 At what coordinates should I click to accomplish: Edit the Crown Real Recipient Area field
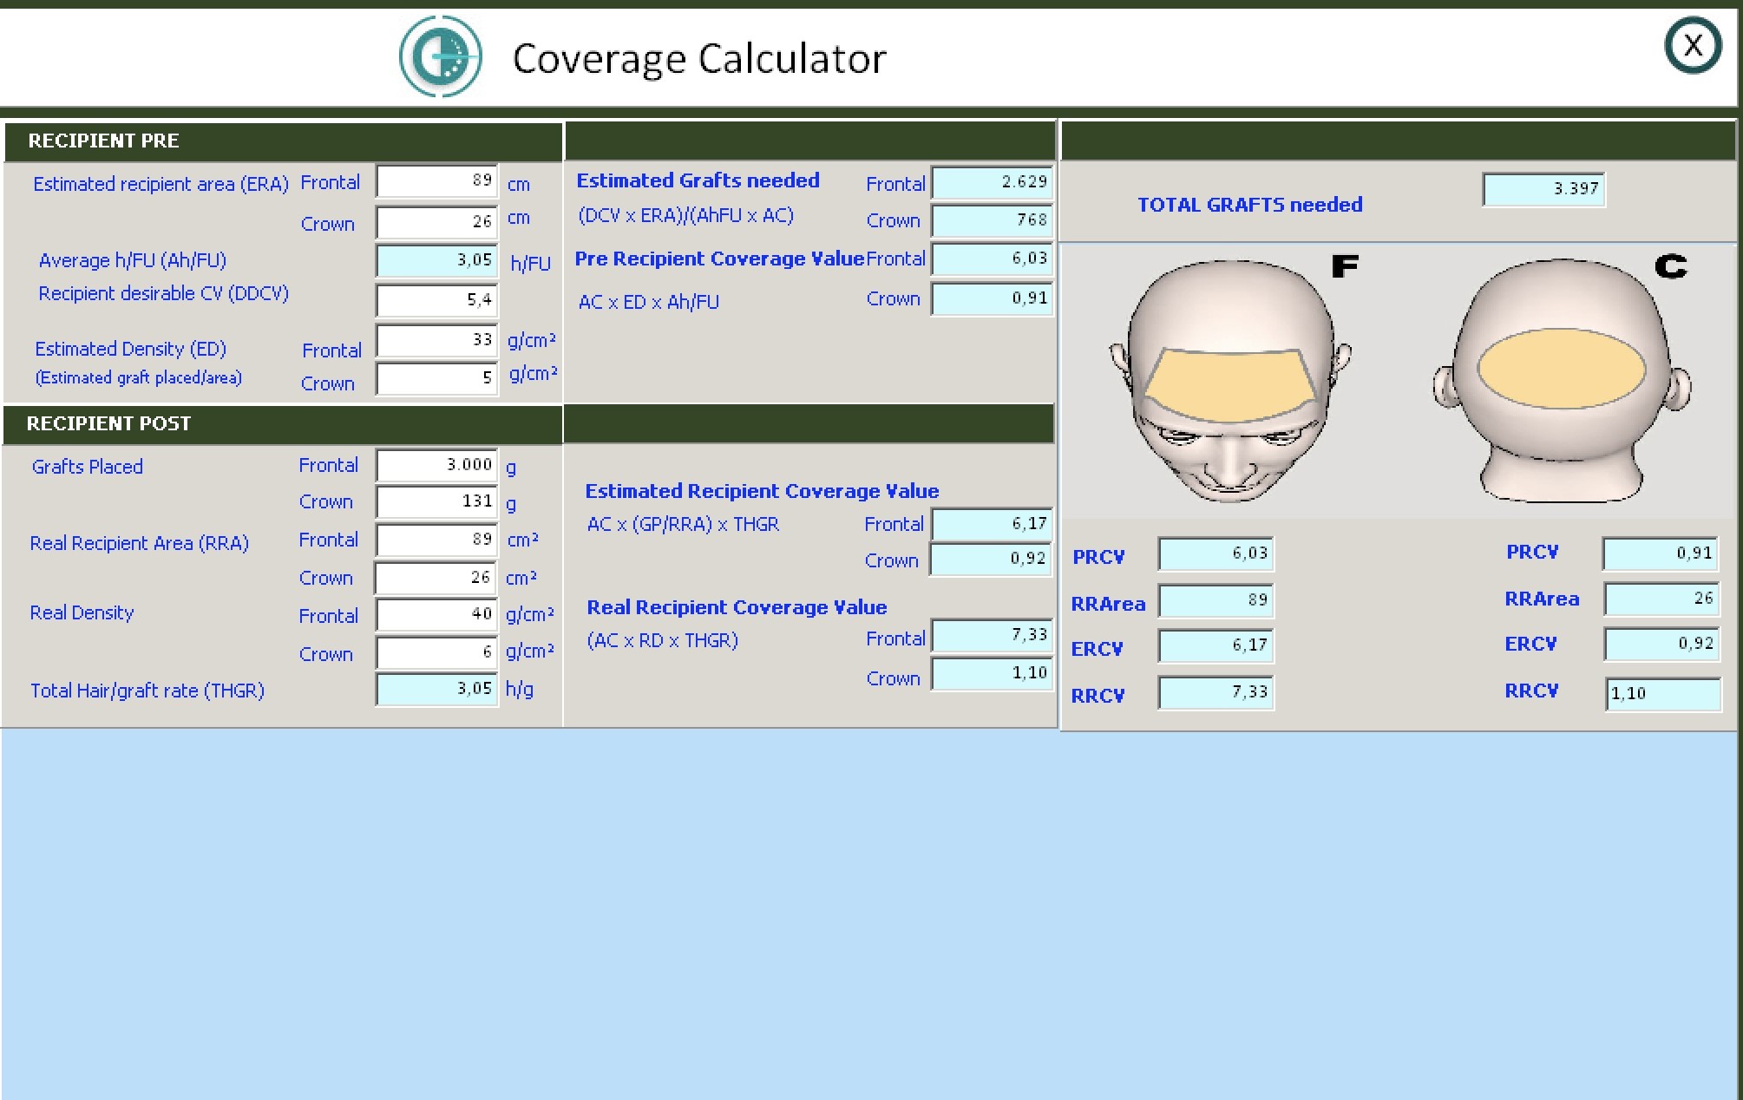(x=437, y=578)
